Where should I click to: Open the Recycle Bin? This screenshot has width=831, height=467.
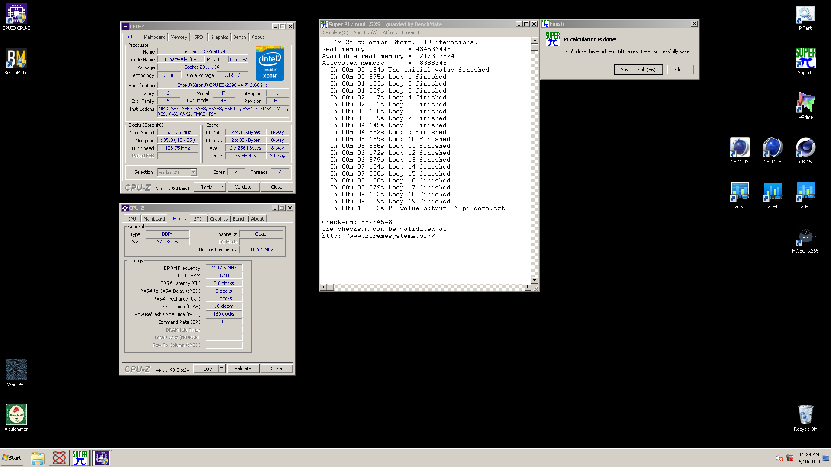coord(805,418)
